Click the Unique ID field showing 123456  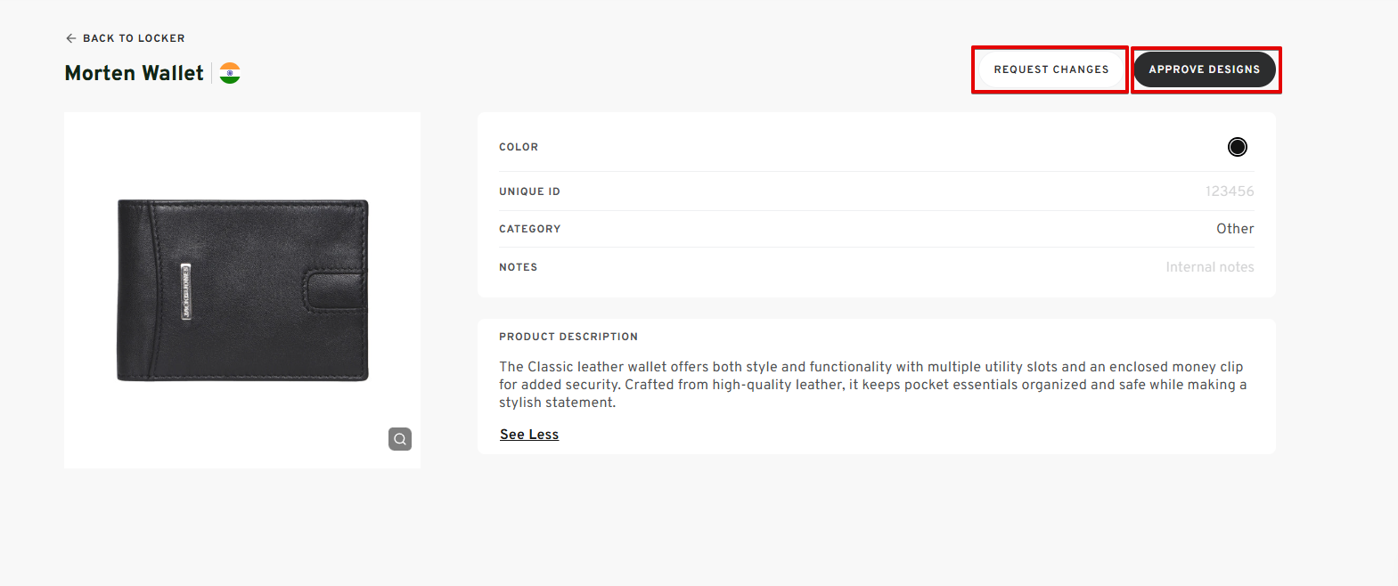pyautogui.click(x=1229, y=191)
